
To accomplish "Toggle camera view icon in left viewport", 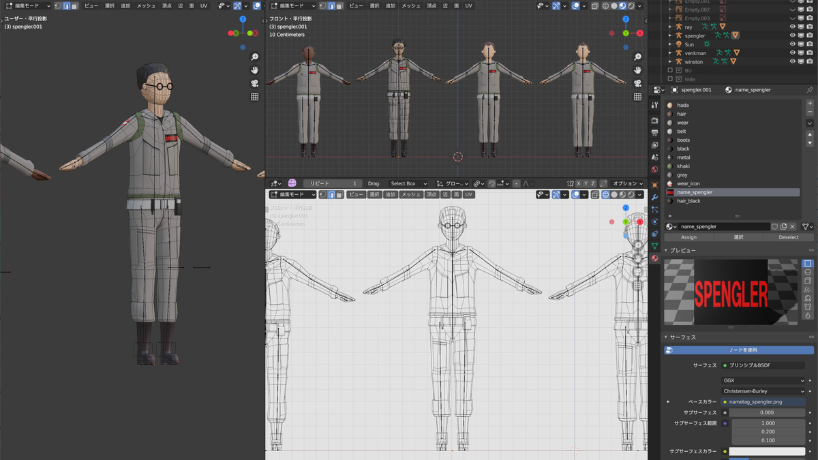I will tap(254, 83).
